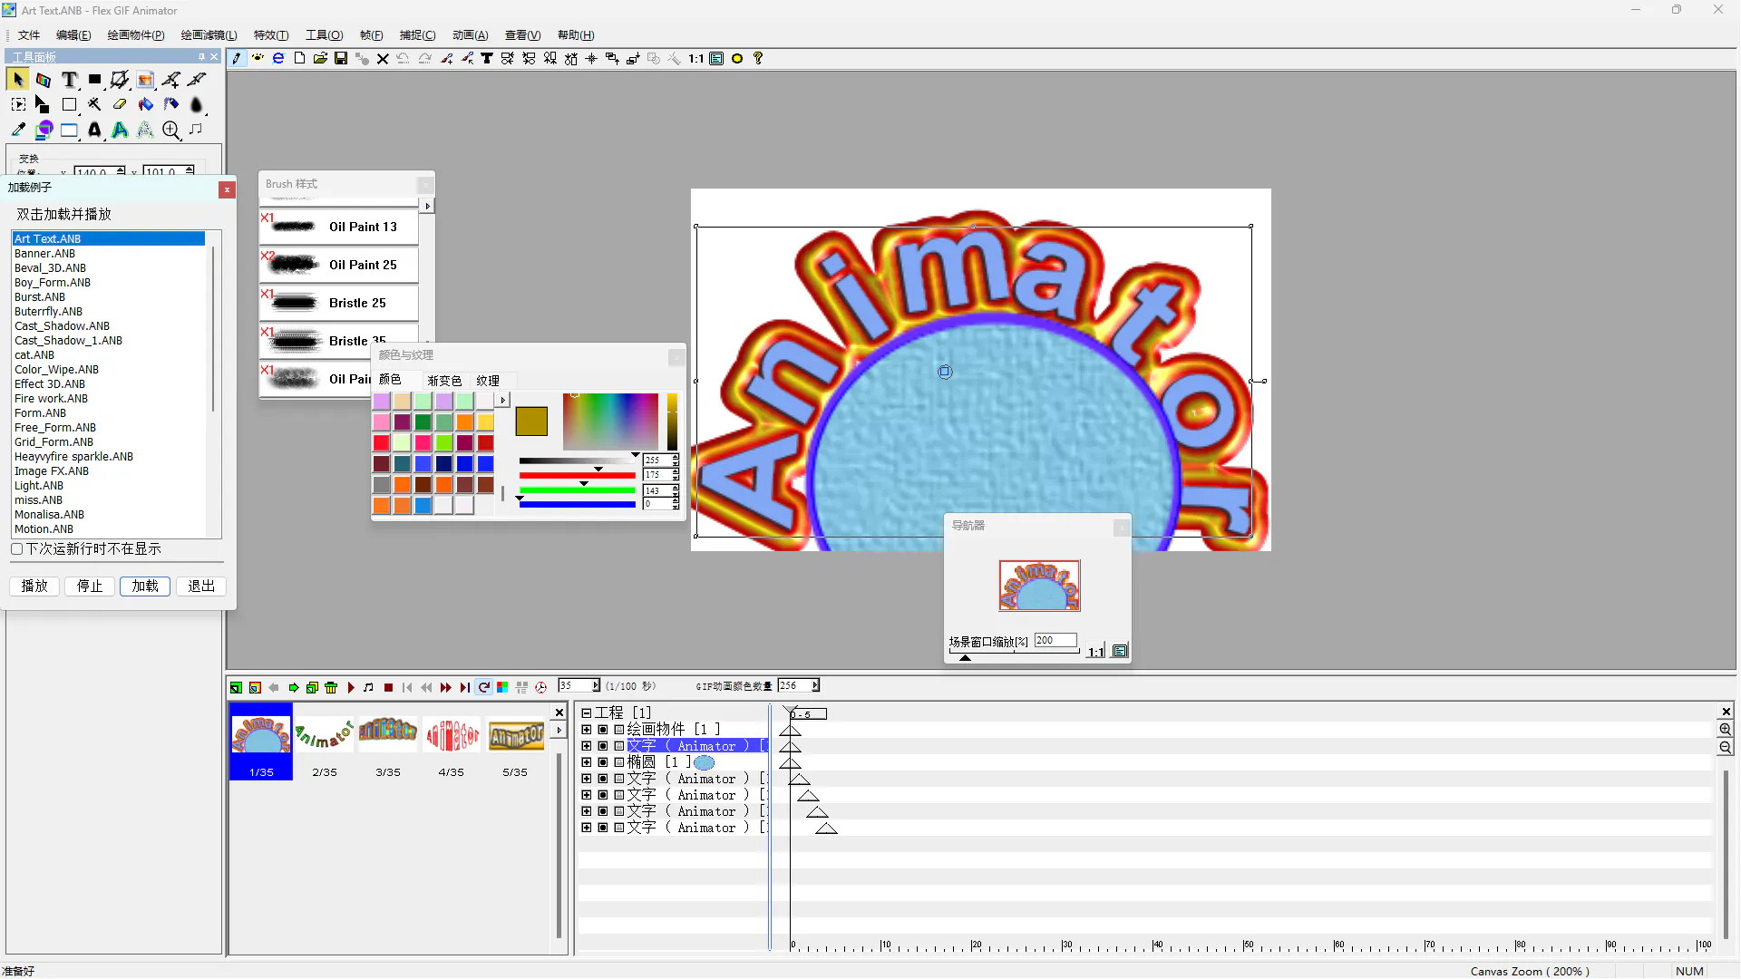Open the 文件 menu
The width and height of the screenshot is (1741, 979).
pos(29,35)
